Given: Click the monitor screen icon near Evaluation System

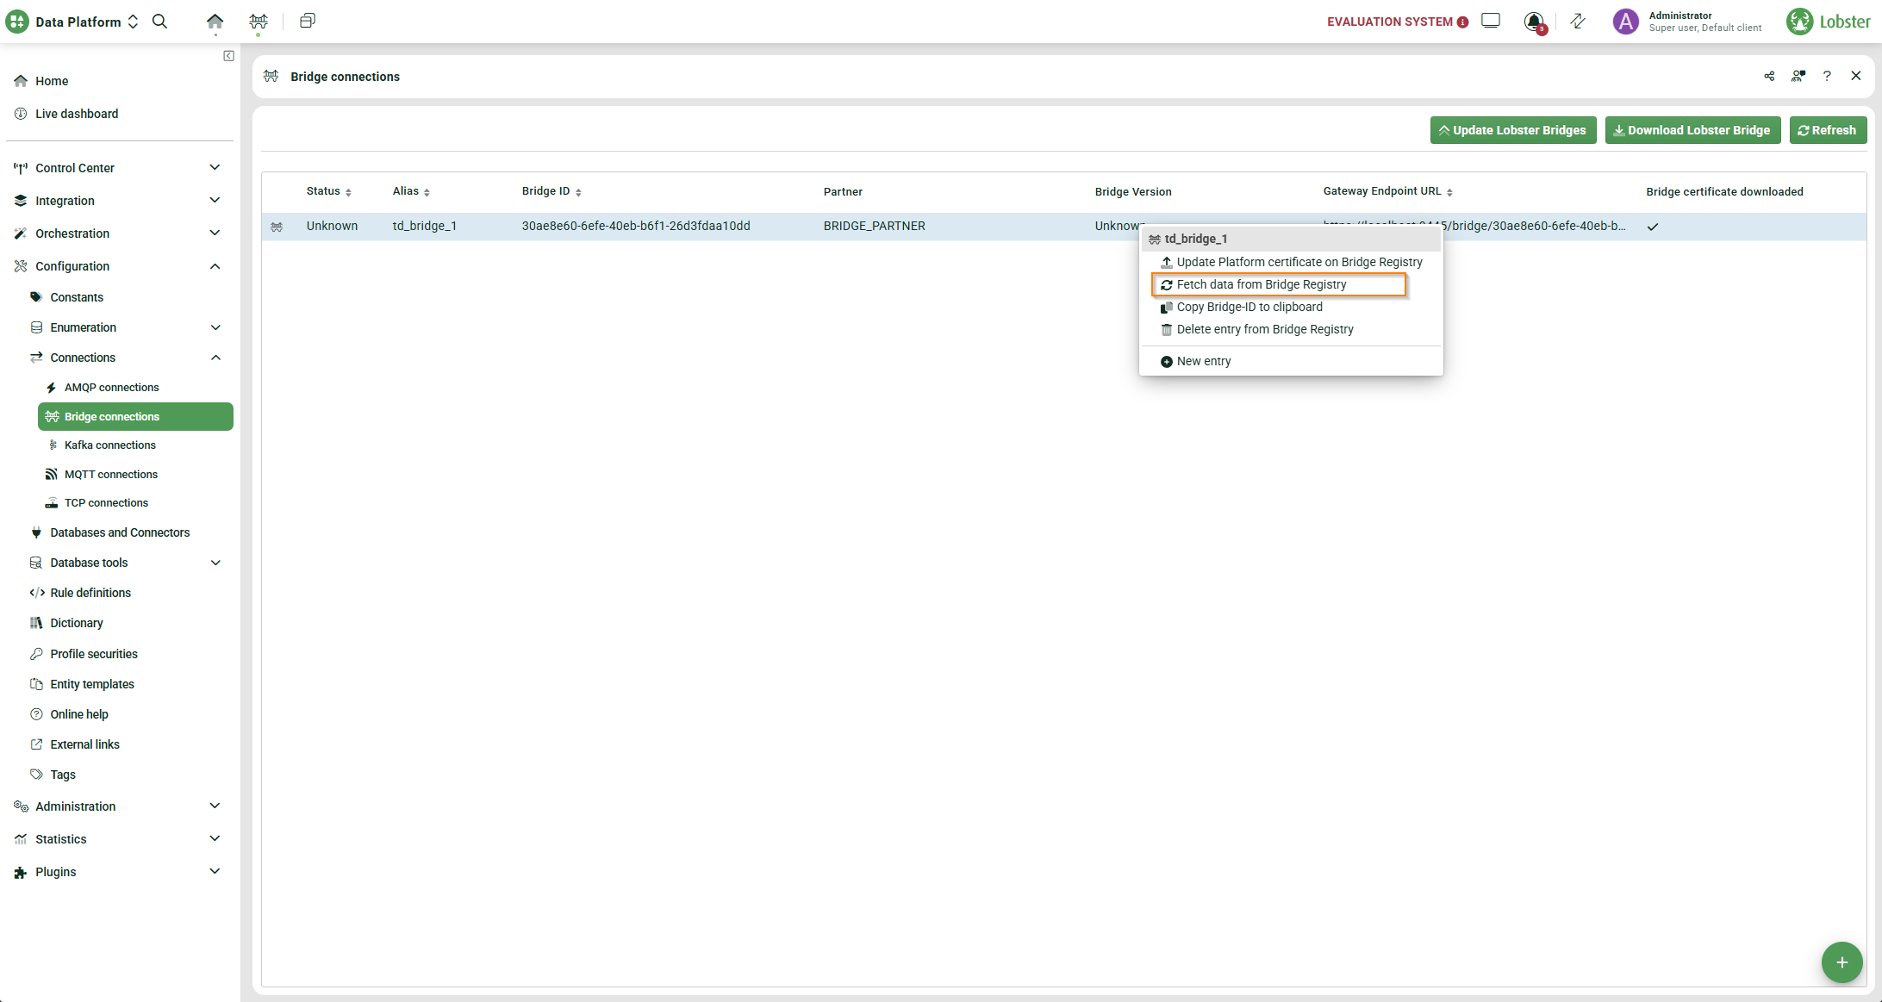Looking at the screenshot, I should pyautogui.click(x=1491, y=21).
